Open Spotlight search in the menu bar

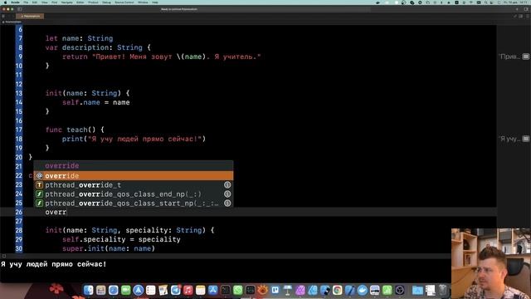(485, 2)
